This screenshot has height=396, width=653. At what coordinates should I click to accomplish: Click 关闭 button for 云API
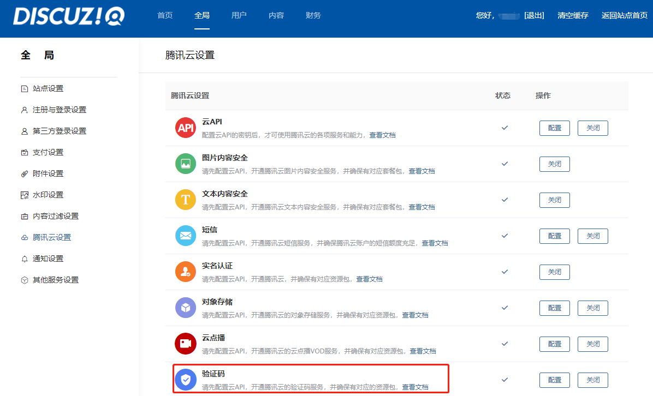point(593,128)
